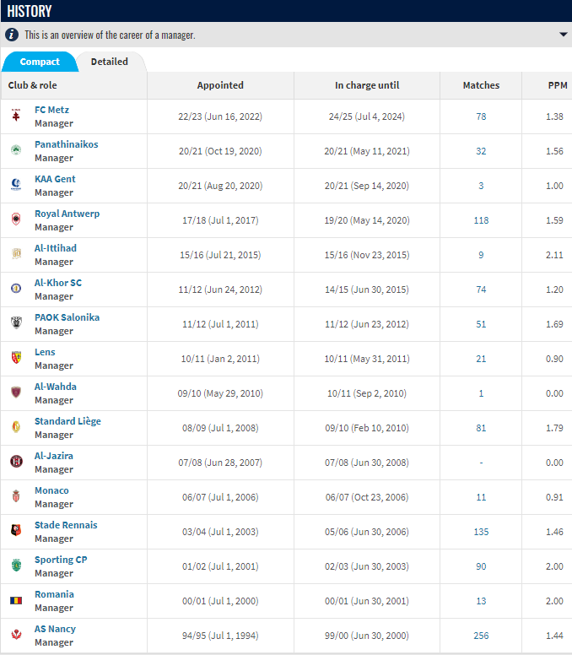The width and height of the screenshot is (572, 655).
Task: Click the Sporting CP crest icon
Action: (x=16, y=566)
